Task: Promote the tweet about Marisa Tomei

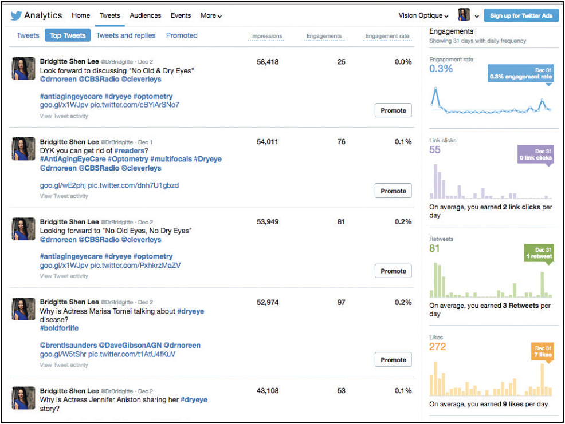Action: click(x=393, y=359)
